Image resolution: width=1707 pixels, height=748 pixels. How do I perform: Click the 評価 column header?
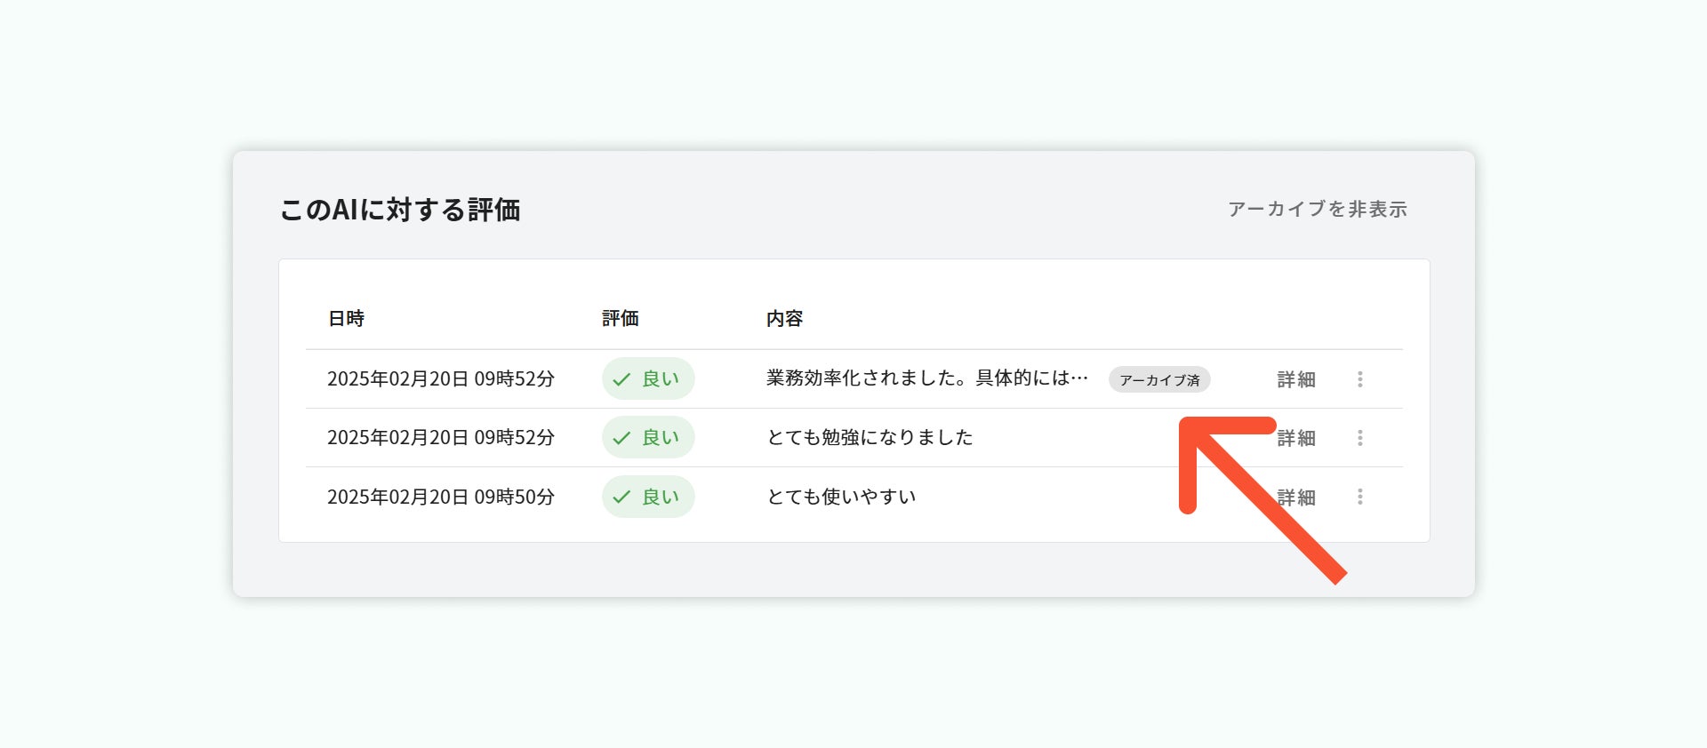point(620,319)
